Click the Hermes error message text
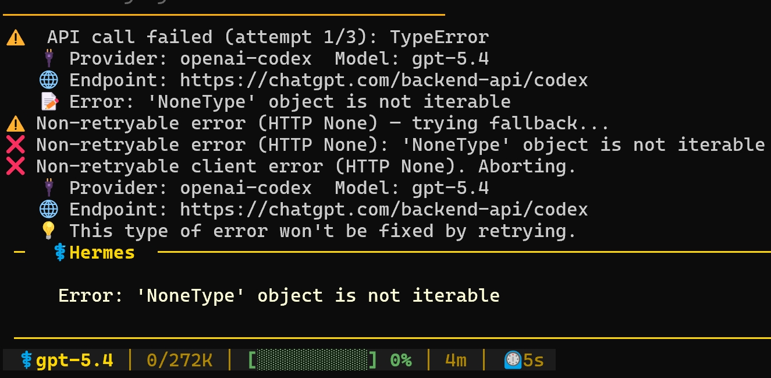The width and height of the screenshot is (771, 378). pos(279,296)
